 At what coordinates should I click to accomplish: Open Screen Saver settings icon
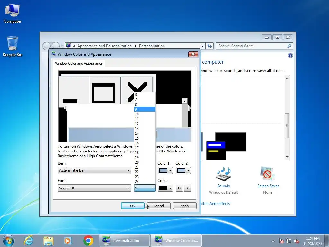click(x=268, y=174)
